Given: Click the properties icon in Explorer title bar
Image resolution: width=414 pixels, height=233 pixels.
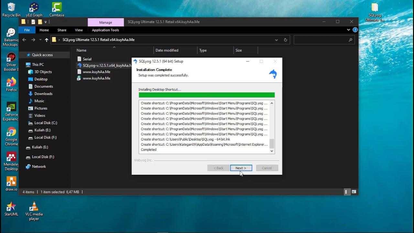Looking at the screenshot, I should 33,22.
